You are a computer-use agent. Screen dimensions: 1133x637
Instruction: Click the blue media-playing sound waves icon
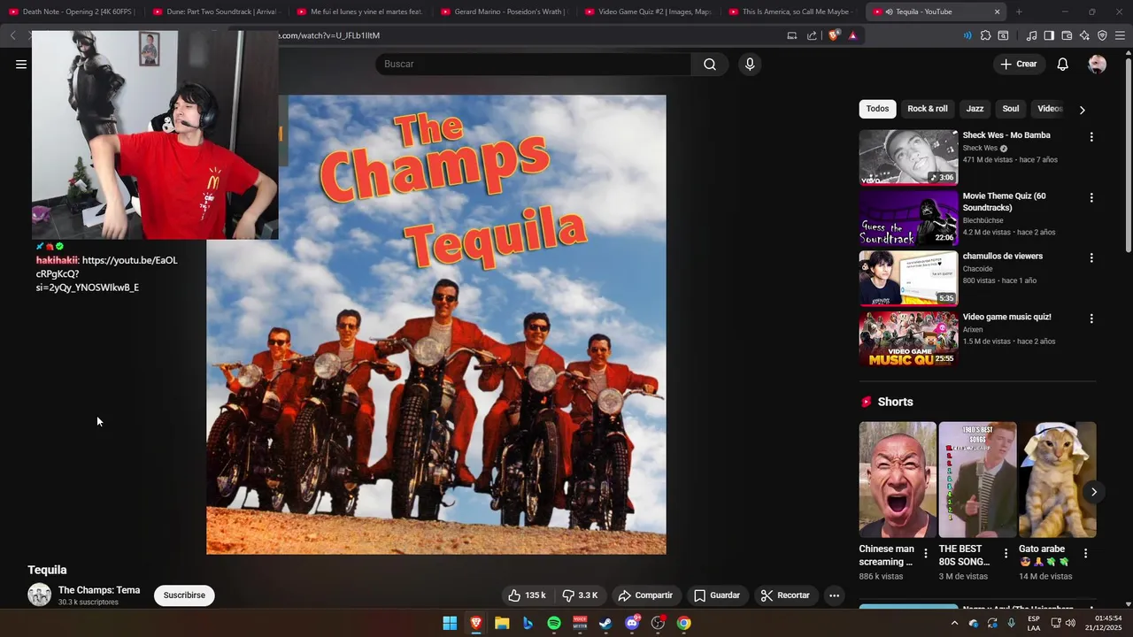(967, 35)
